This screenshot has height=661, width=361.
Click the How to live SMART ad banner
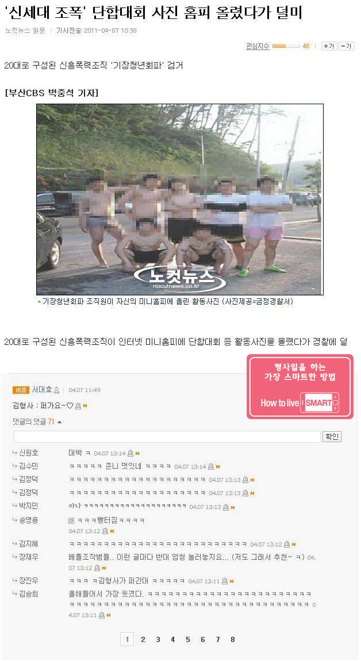click(x=299, y=386)
